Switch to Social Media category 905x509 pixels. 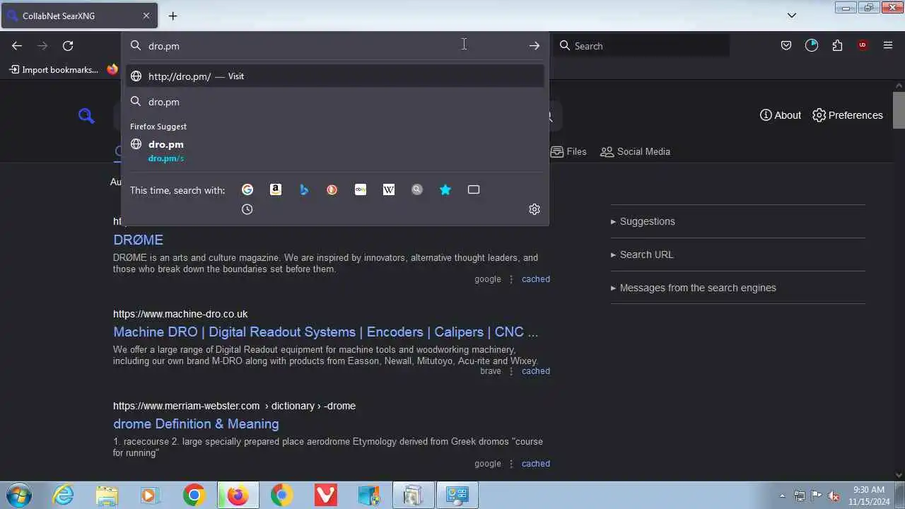click(x=635, y=151)
